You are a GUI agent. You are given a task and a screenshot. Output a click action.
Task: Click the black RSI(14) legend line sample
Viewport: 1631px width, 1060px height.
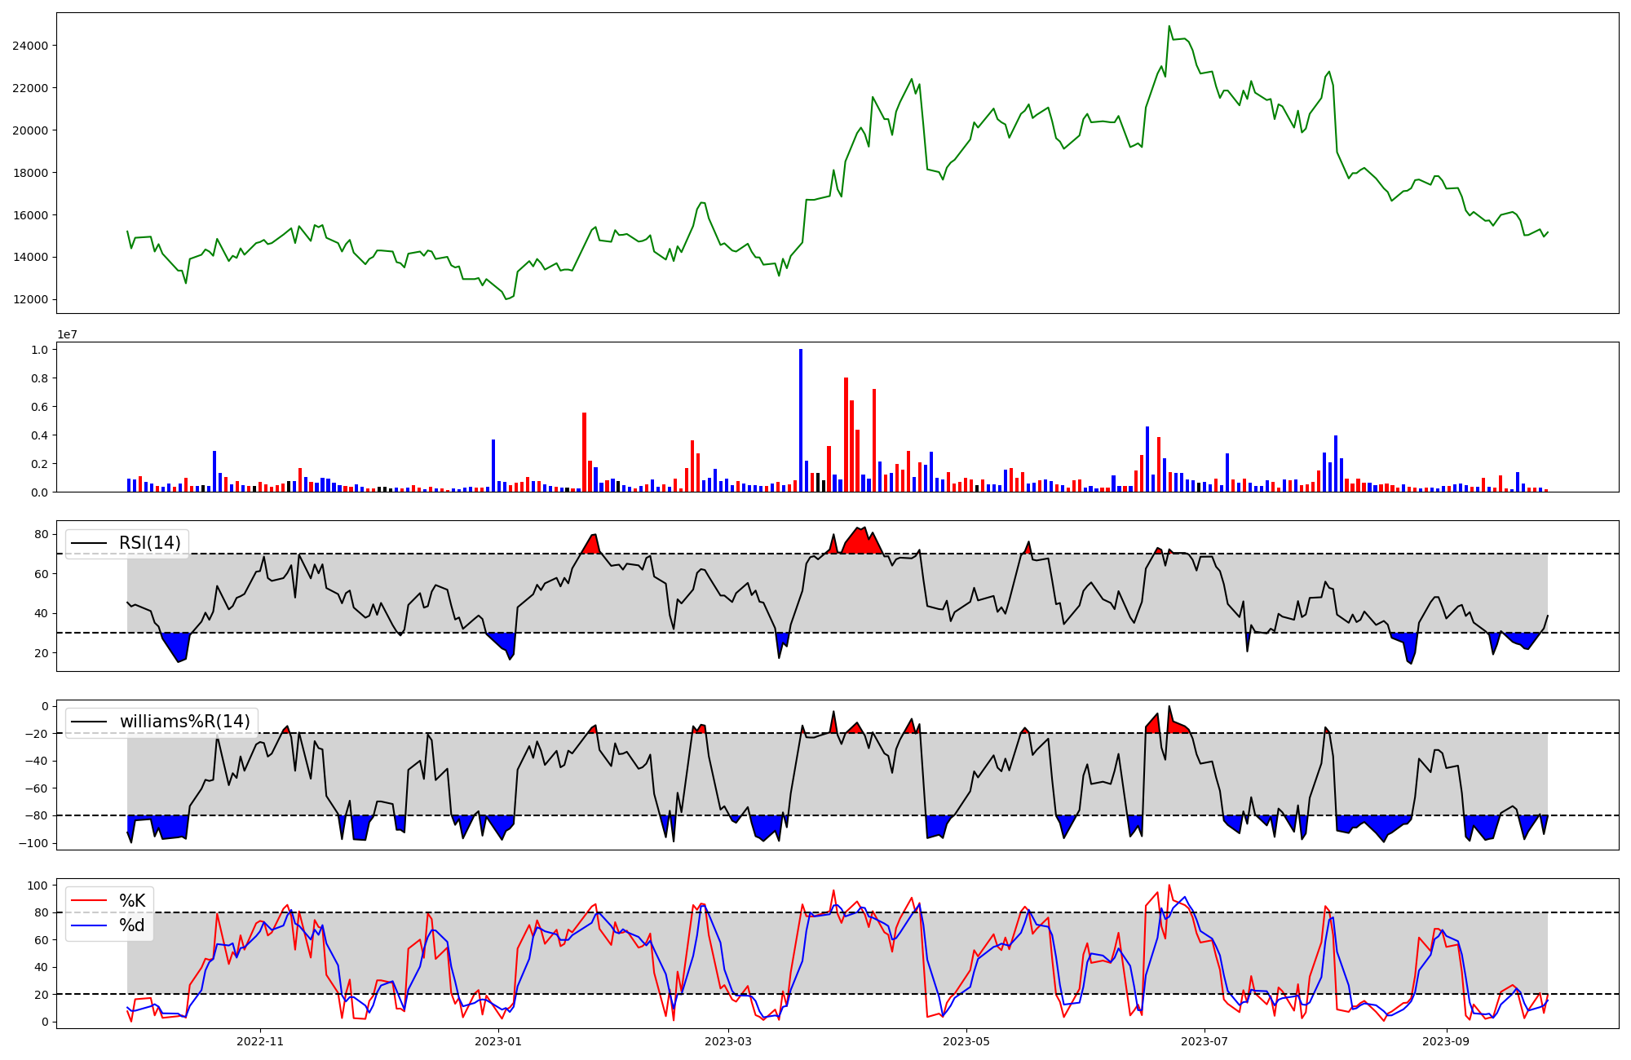click(90, 543)
